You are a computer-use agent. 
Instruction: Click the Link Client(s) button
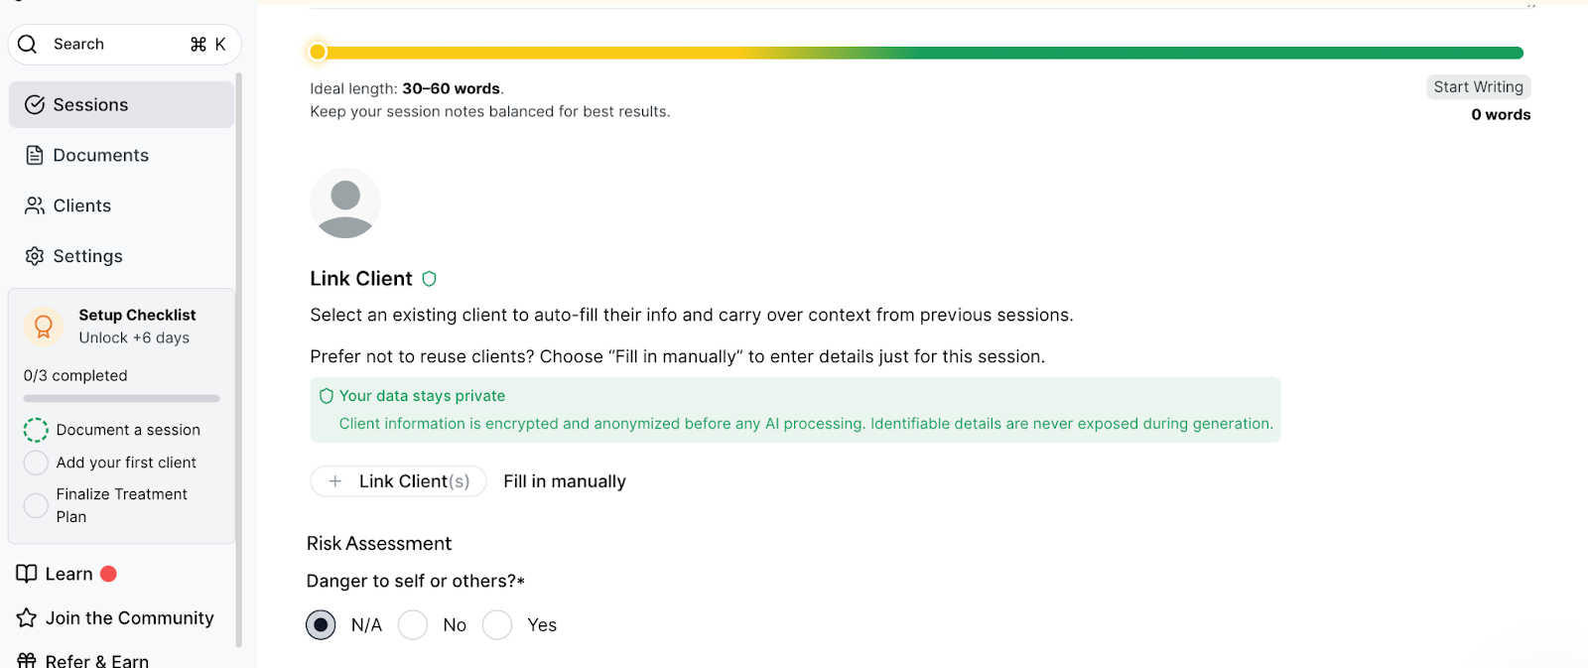pyautogui.click(x=398, y=480)
